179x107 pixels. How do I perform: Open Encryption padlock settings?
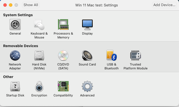click(x=39, y=86)
